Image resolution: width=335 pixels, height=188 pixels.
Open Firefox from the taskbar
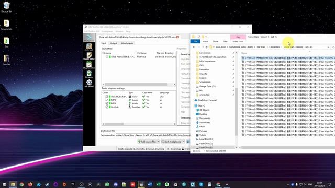click(x=30, y=184)
